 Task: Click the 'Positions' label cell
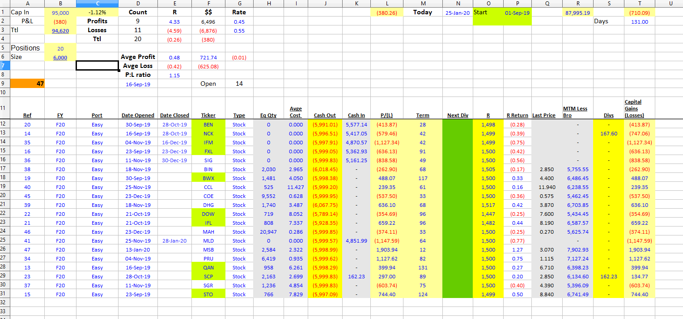tap(27, 48)
